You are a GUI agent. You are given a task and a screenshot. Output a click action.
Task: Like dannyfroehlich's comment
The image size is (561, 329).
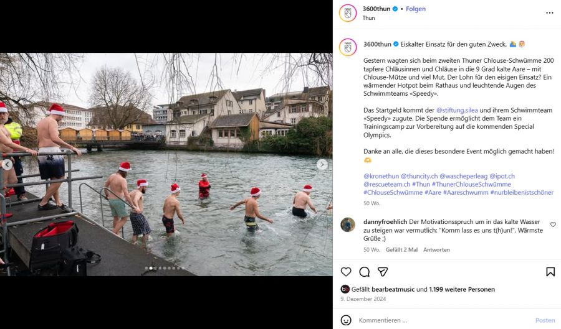[553, 225]
